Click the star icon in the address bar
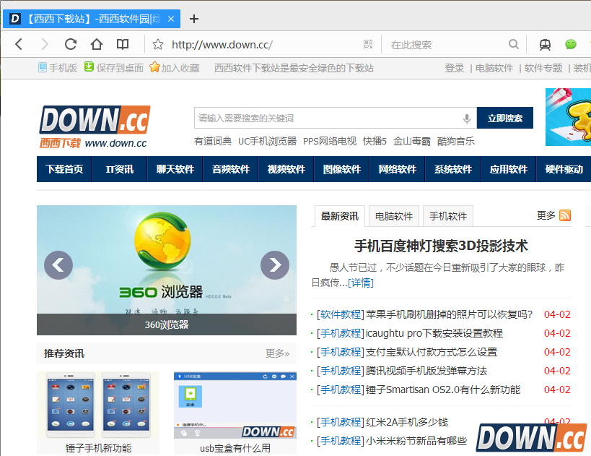The image size is (591, 456). click(157, 44)
